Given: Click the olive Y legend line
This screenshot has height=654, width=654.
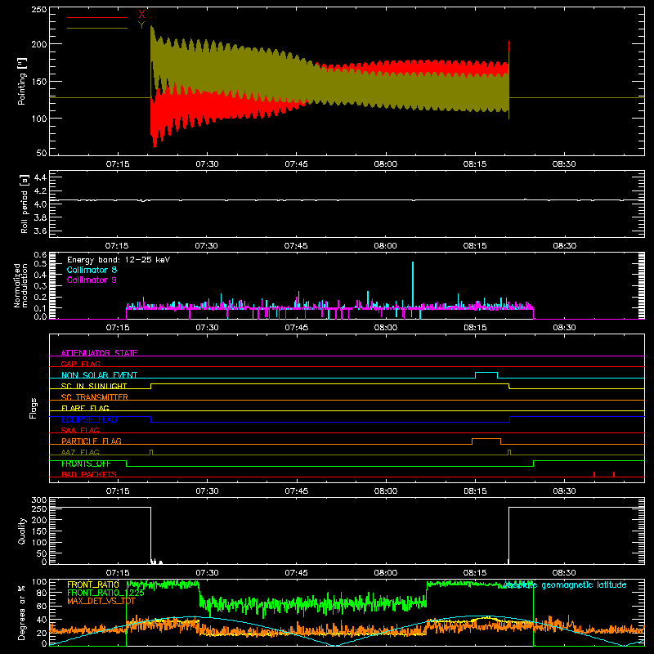Looking at the screenshot, I should click(97, 28).
